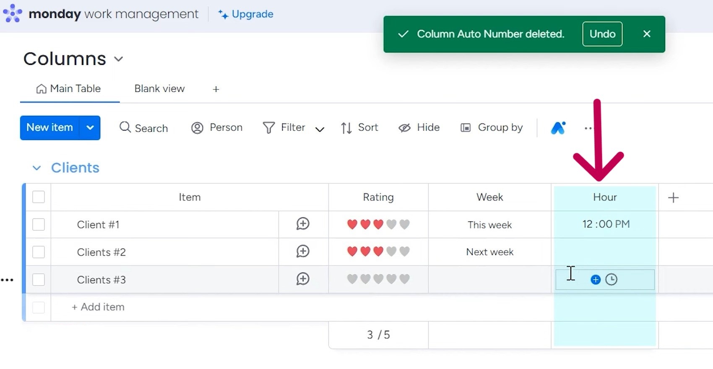The image size is (713, 369).
Task: Click the clock icon in Clients #3 hour cell
Action: click(612, 280)
